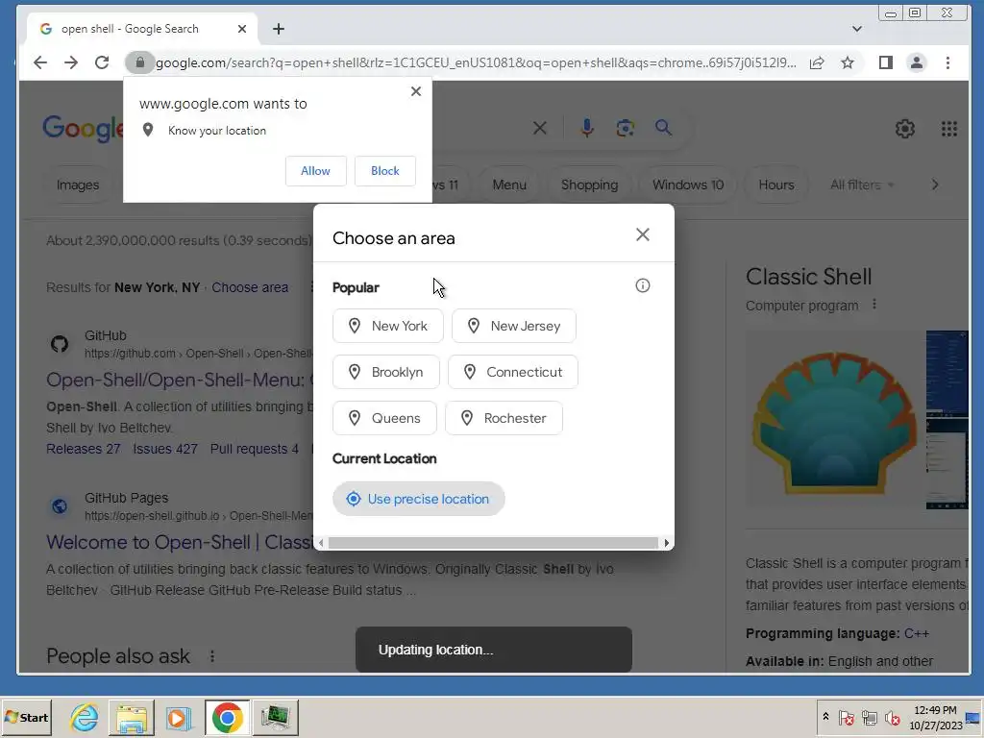Select the Windows 10 filter chip
This screenshot has width=984, height=738.
point(688,185)
